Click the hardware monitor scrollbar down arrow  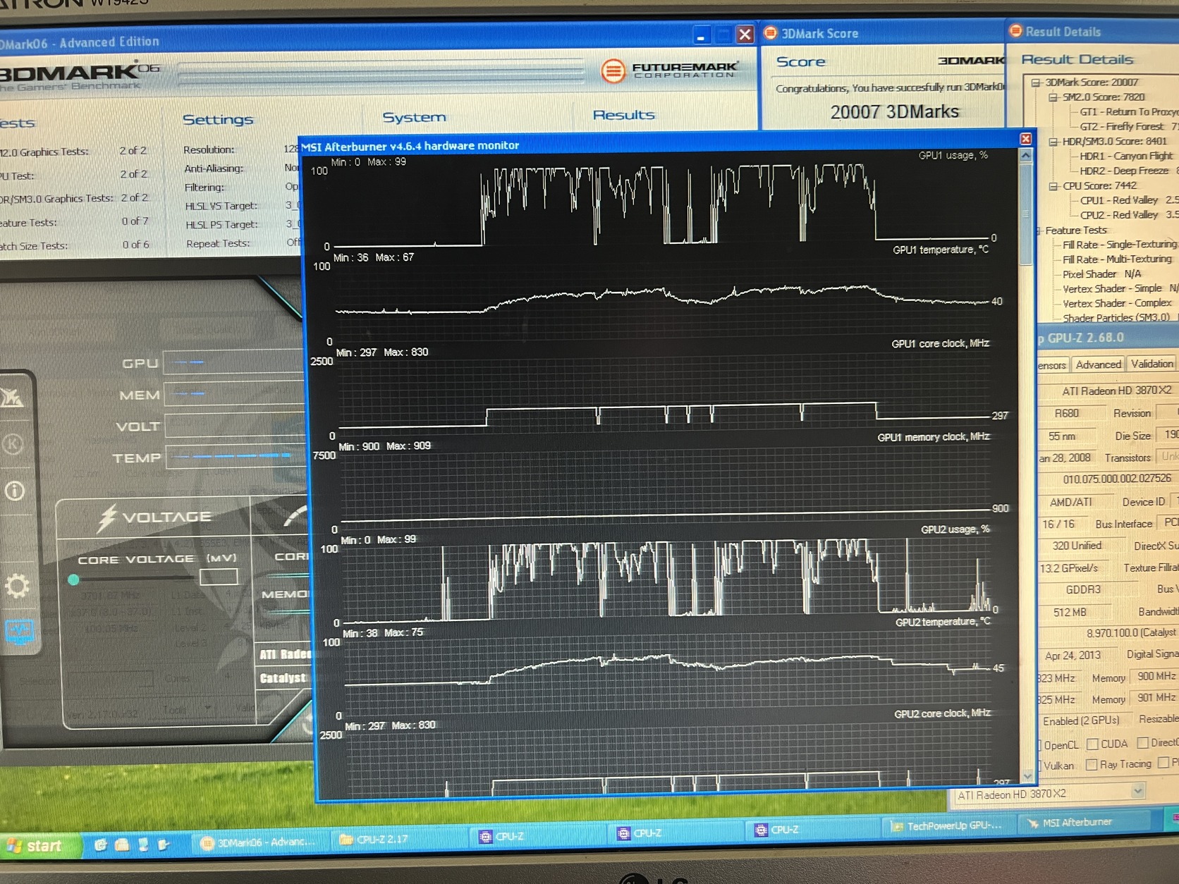pyautogui.click(x=1027, y=776)
